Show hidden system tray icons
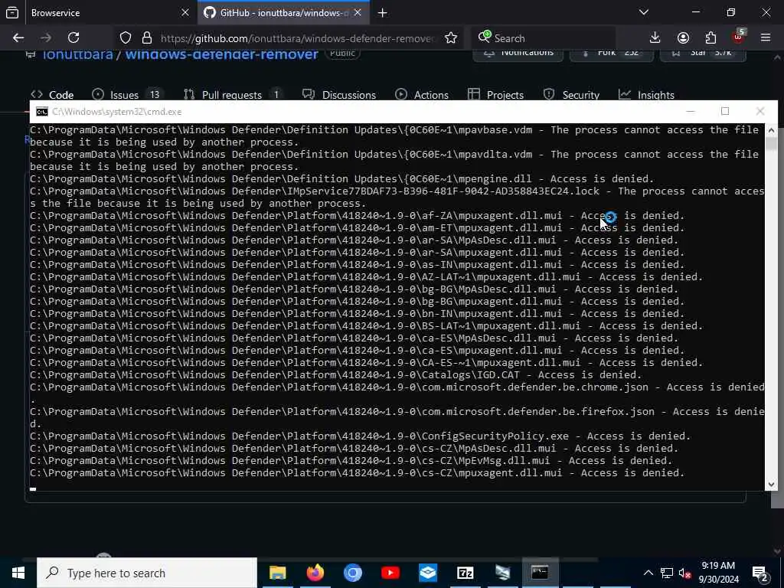The image size is (784, 588). coord(648,573)
